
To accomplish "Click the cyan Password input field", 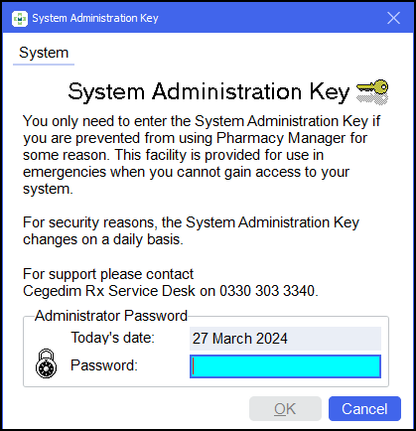I will pos(285,366).
